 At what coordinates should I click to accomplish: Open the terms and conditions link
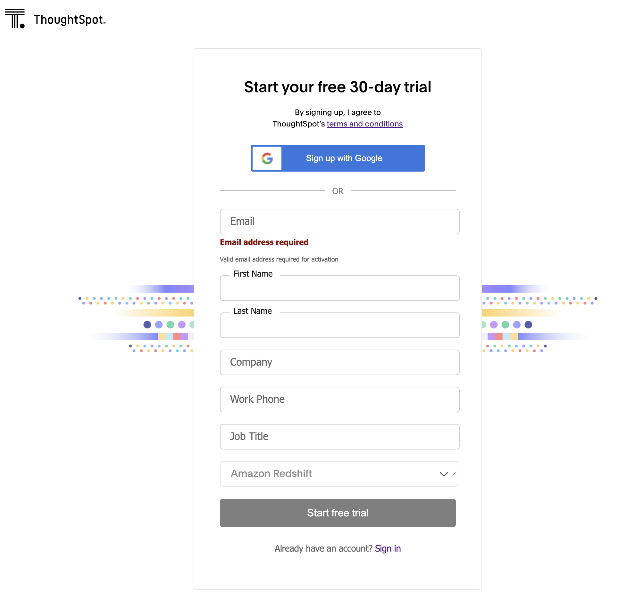point(364,124)
